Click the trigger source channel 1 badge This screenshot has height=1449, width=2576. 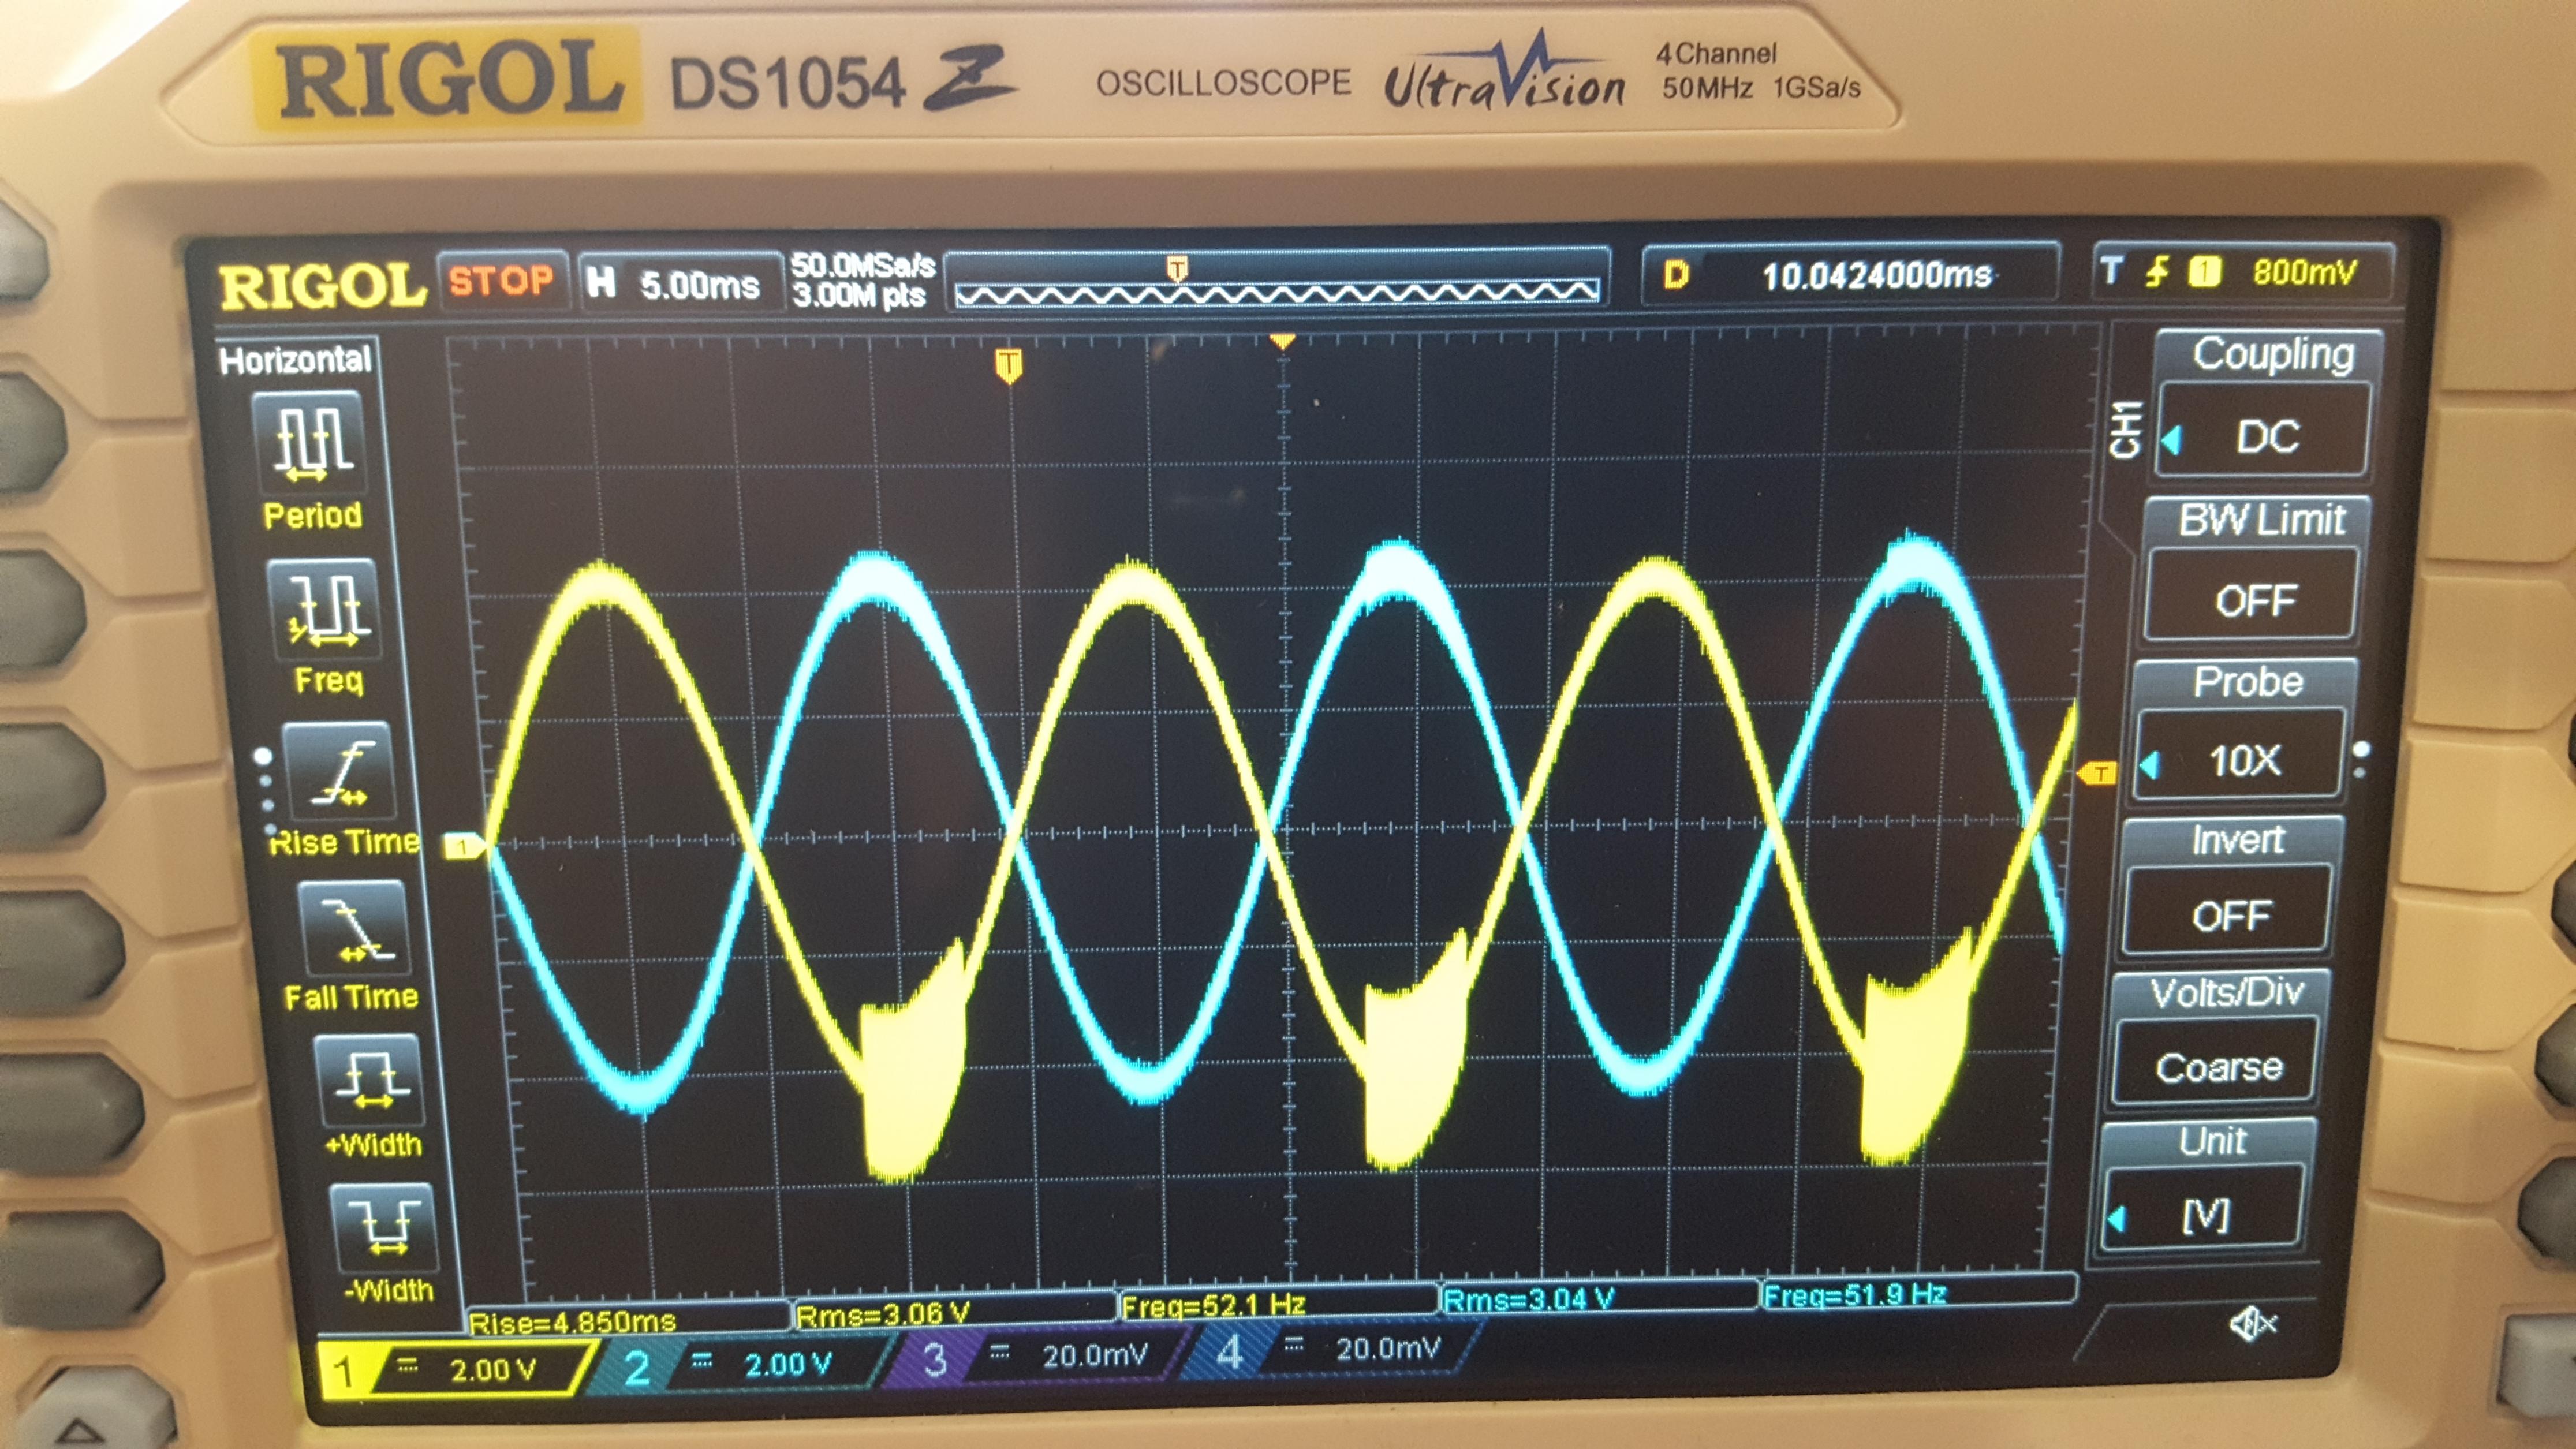(2205, 272)
